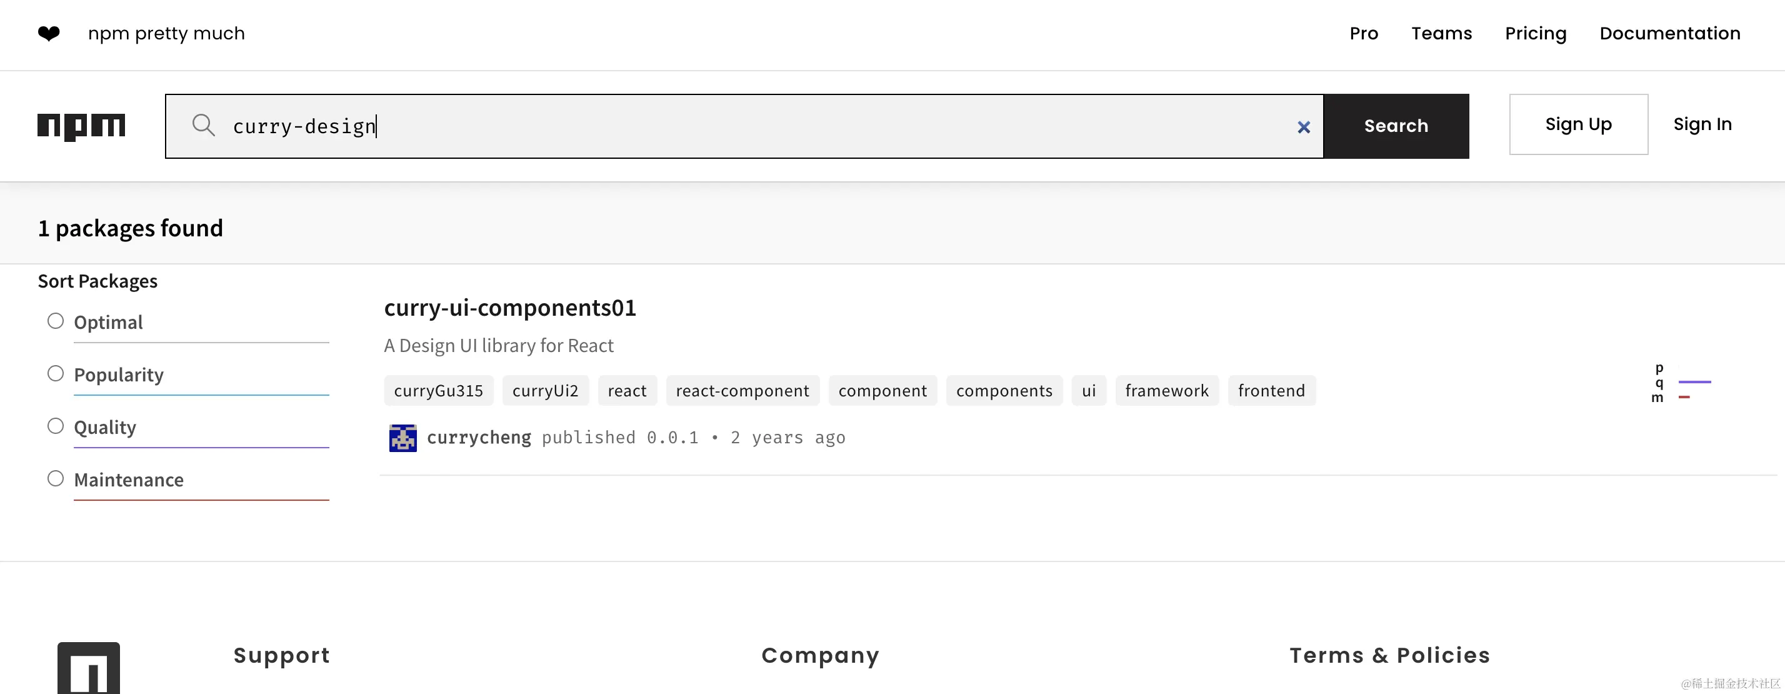
Task: Focus the curry-design search input field
Action: [x=744, y=126]
